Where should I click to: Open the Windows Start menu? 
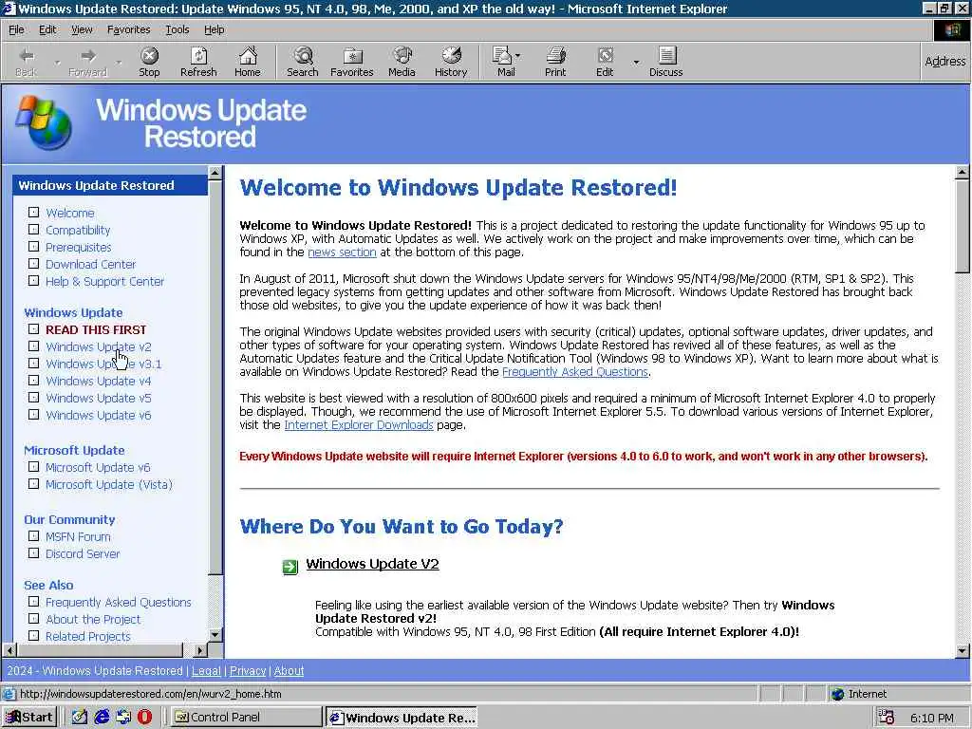click(x=29, y=718)
